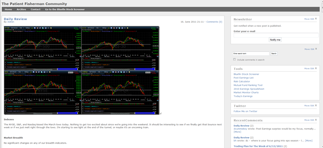This screenshot has width=323, height=148.
Task: Close the RecentComments widget with its X
Action: click(316, 120)
